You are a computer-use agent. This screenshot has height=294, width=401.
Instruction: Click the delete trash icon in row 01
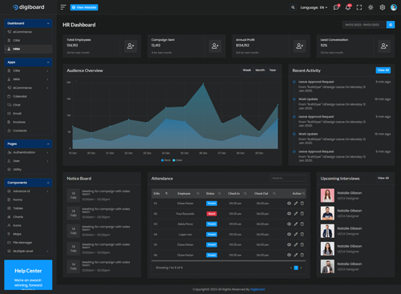tap(302, 203)
